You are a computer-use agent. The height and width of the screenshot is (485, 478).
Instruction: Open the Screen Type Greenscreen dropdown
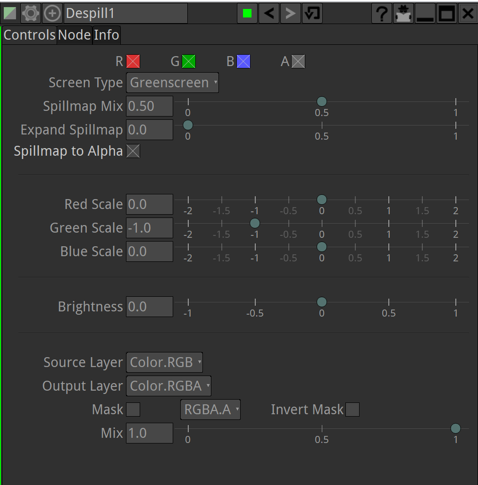pos(172,83)
